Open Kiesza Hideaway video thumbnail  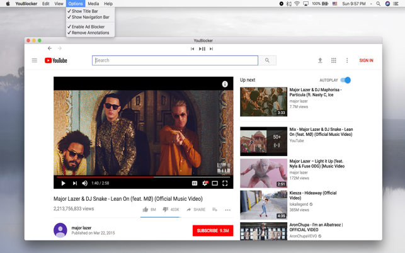point(263,205)
